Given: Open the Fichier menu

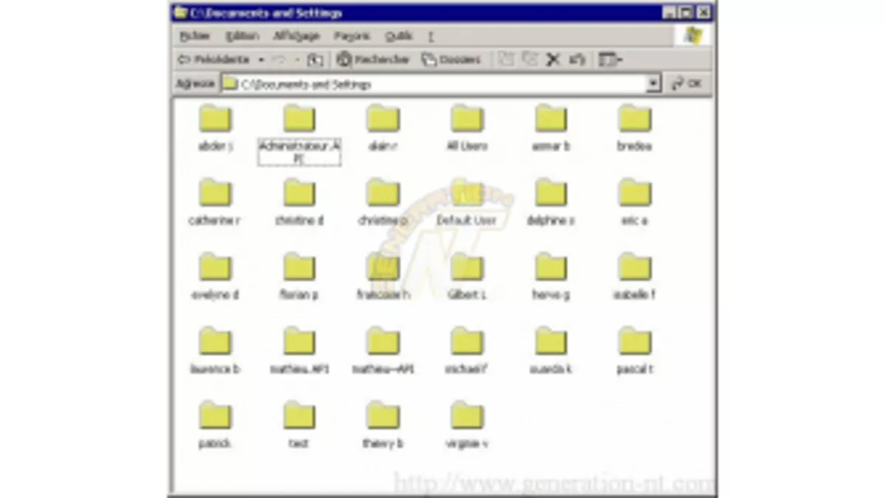Looking at the screenshot, I should 195,36.
